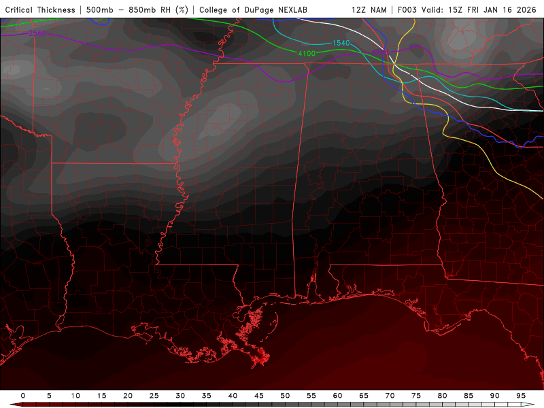Click the "40" color bar label
The width and height of the screenshot is (544, 408).
coord(233,396)
